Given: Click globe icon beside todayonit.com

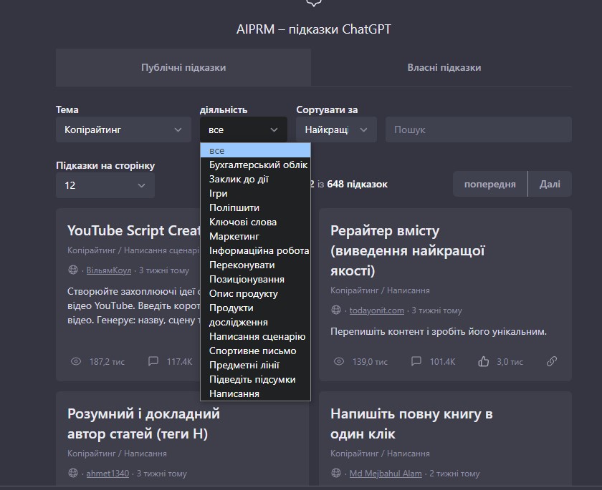Looking at the screenshot, I should click(x=336, y=310).
